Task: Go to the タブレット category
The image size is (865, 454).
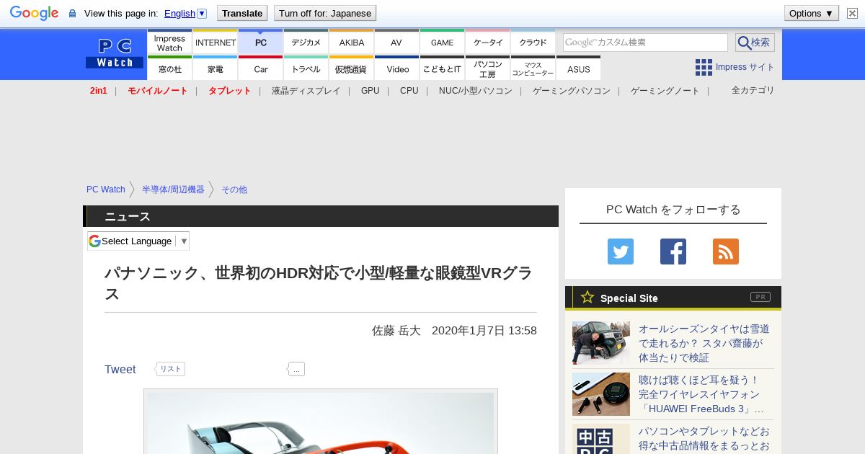Action: click(229, 91)
